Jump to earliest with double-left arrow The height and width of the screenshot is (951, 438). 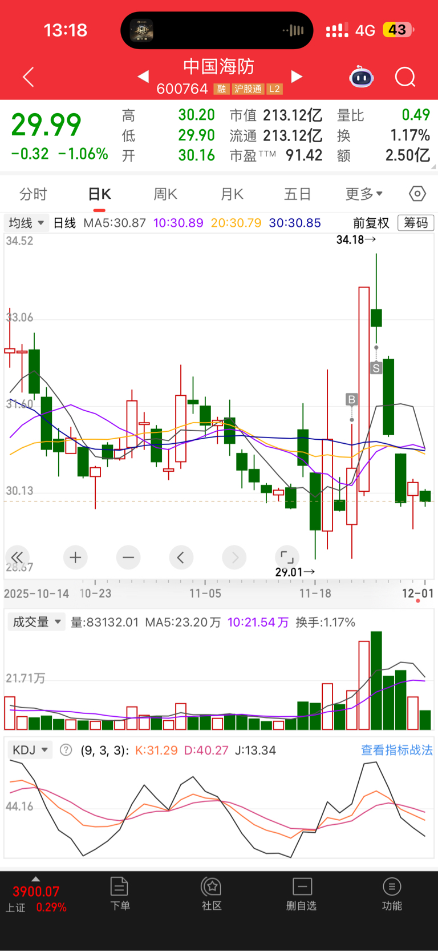[x=17, y=557]
